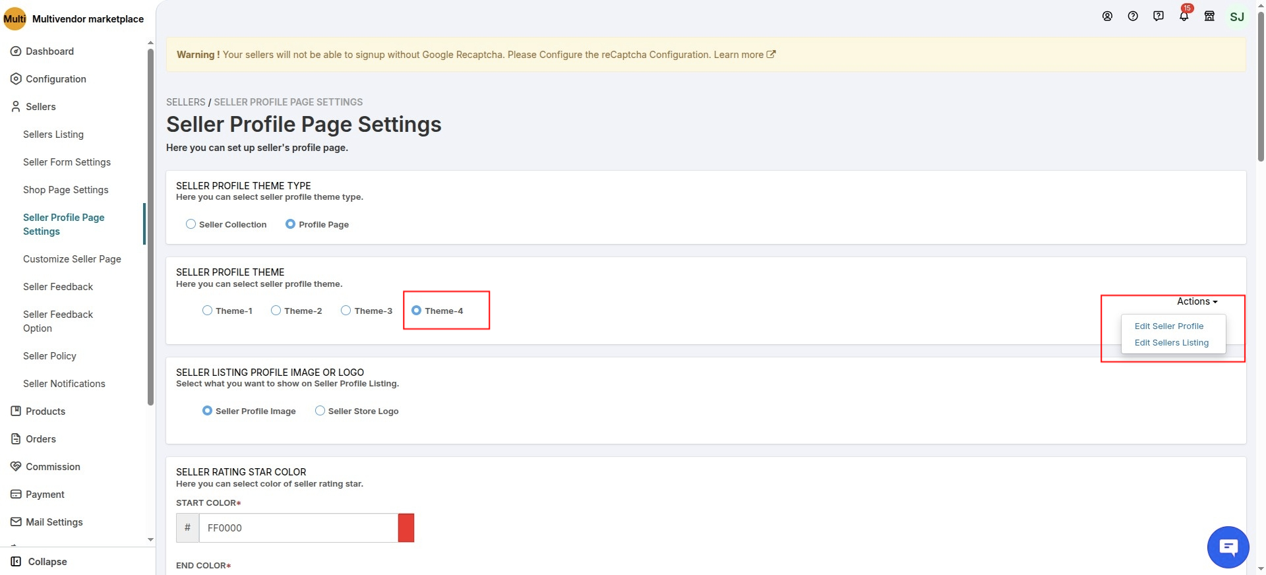1266x575 pixels.
Task: Click the user account circle icon
Action: [1107, 16]
